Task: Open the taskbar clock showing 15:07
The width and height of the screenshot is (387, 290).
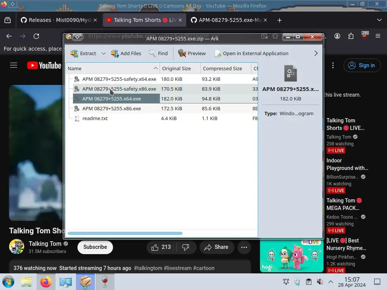Action: [352, 282]
